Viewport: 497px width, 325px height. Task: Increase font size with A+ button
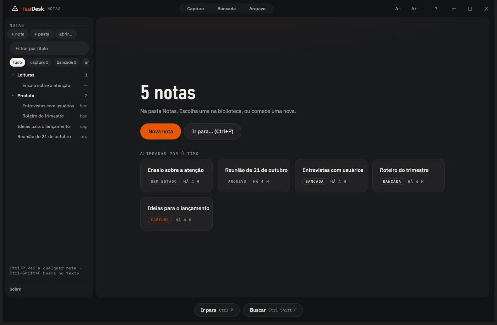pyautogui.click(x=414, y=8)
